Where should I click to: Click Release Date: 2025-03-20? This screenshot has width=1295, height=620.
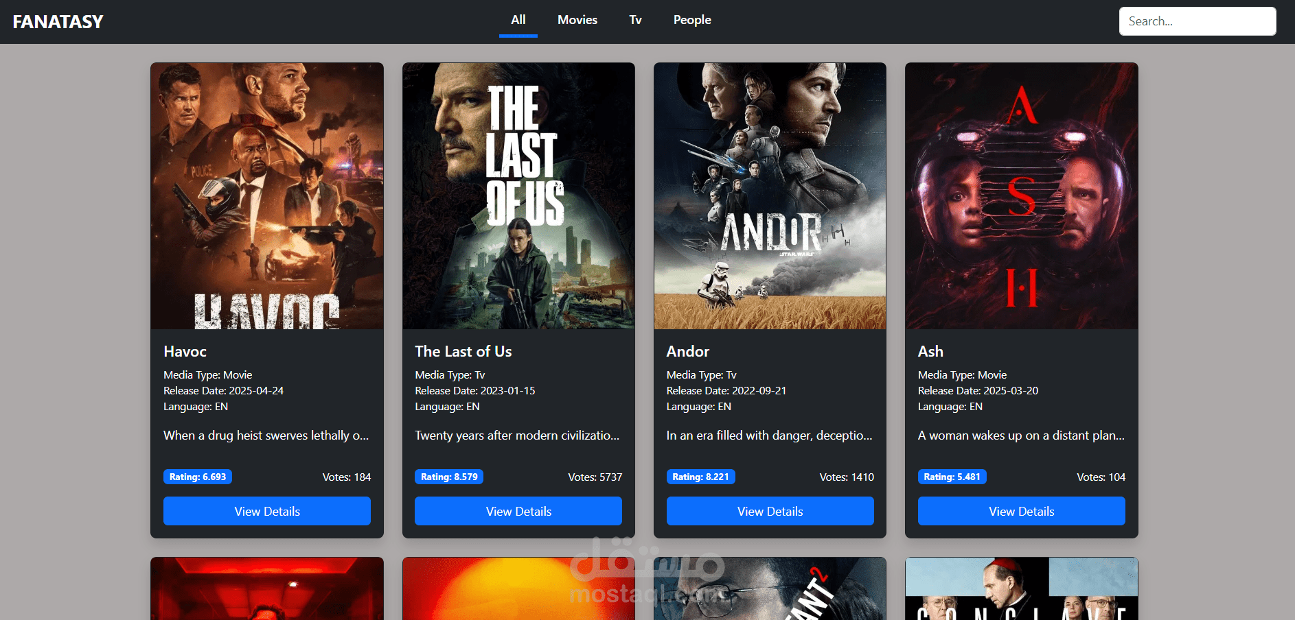(978, 390)
